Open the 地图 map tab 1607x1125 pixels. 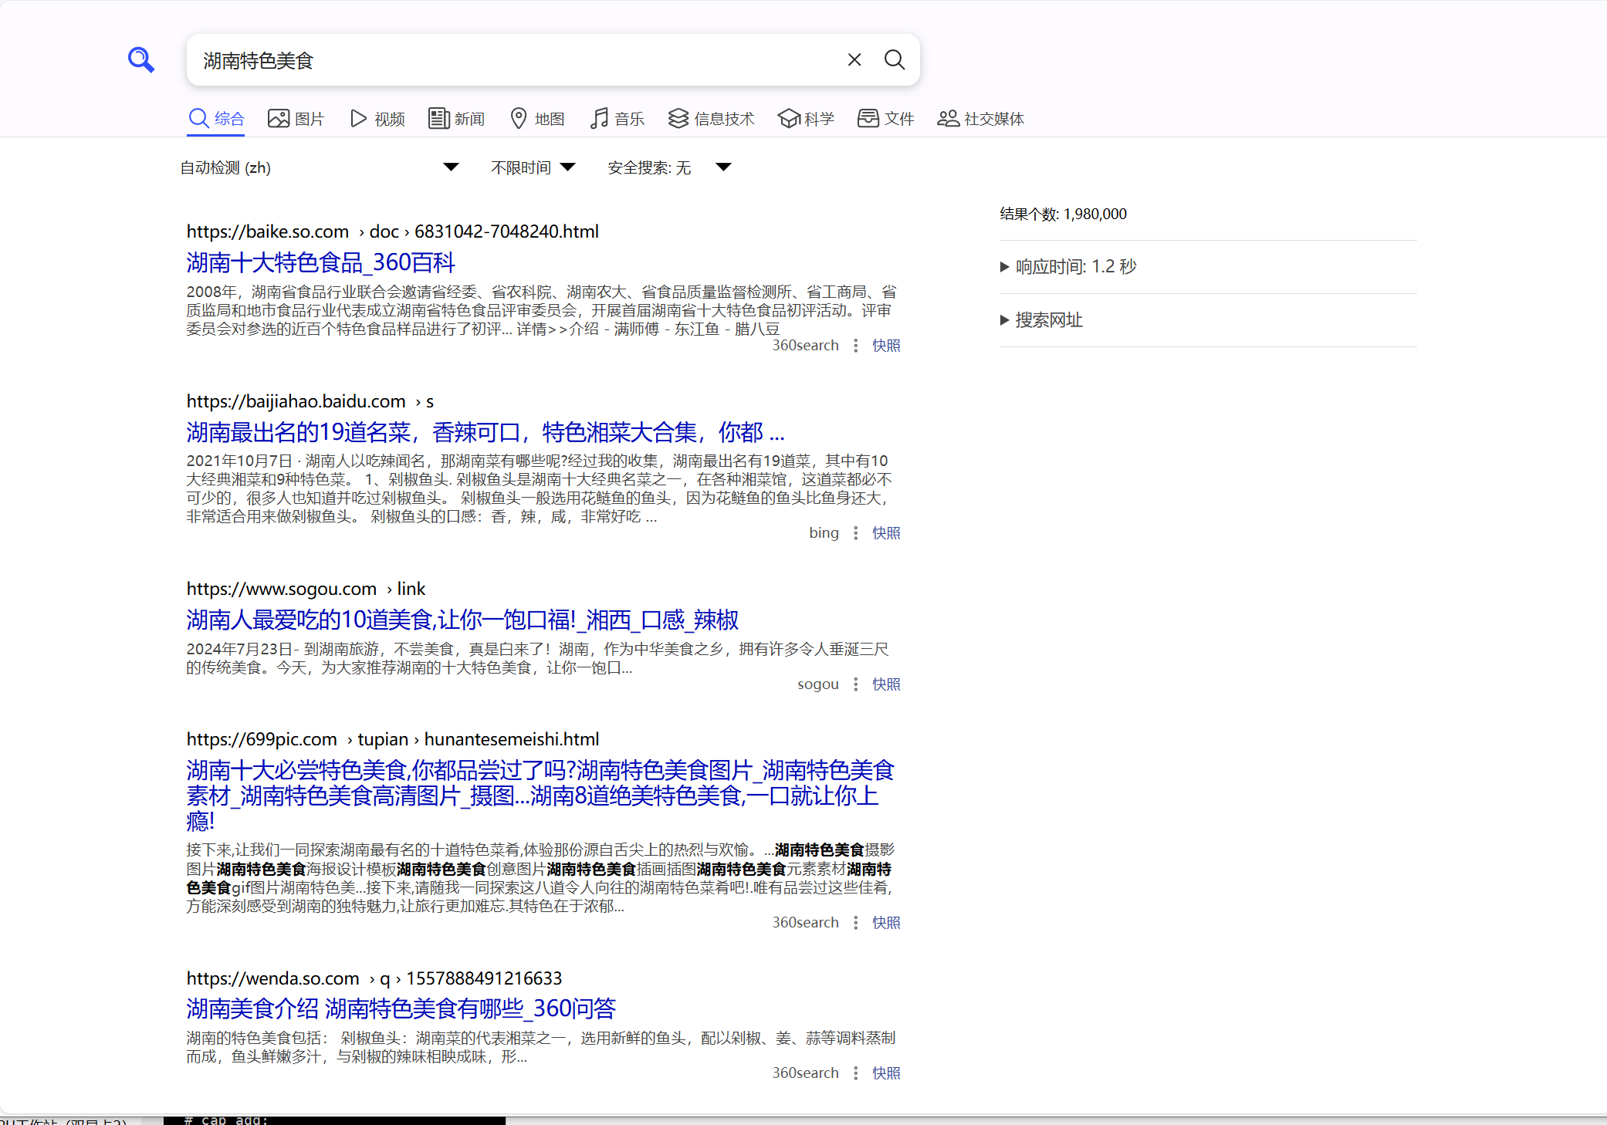[x=538, y=119]
